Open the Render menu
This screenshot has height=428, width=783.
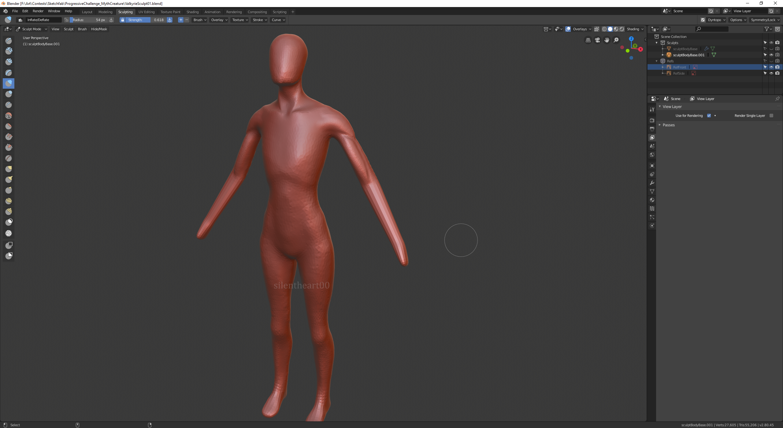[x=38, y=11]
